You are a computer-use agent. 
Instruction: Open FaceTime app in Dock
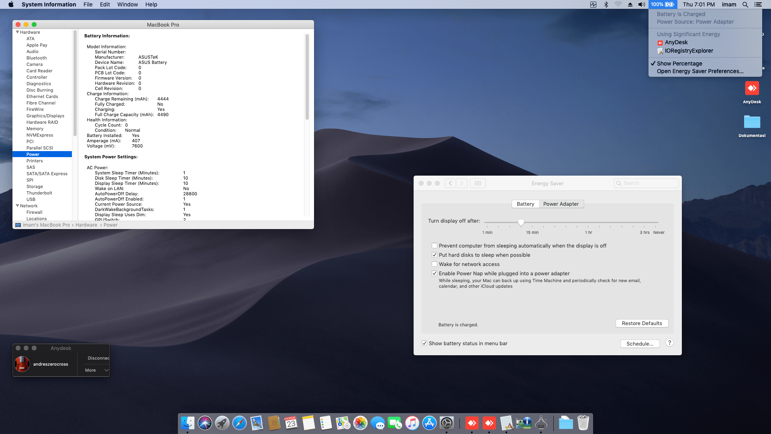(x=395, y=423)
